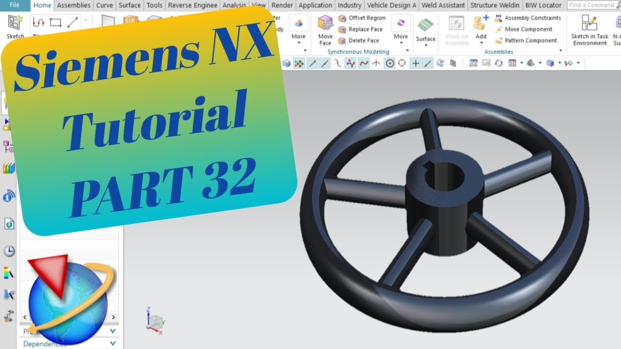
Task: Open the Vehicle Design Automation tab
Action: [x=392, y=5]
